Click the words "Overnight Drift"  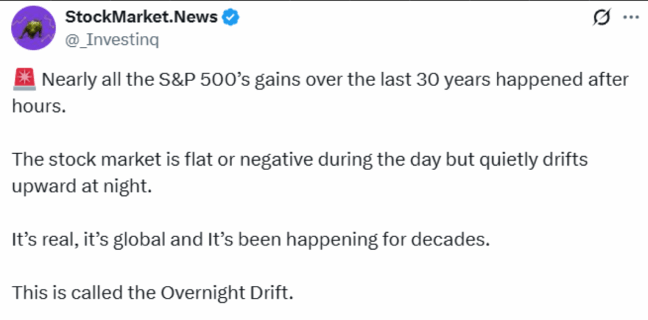point(224,292)
